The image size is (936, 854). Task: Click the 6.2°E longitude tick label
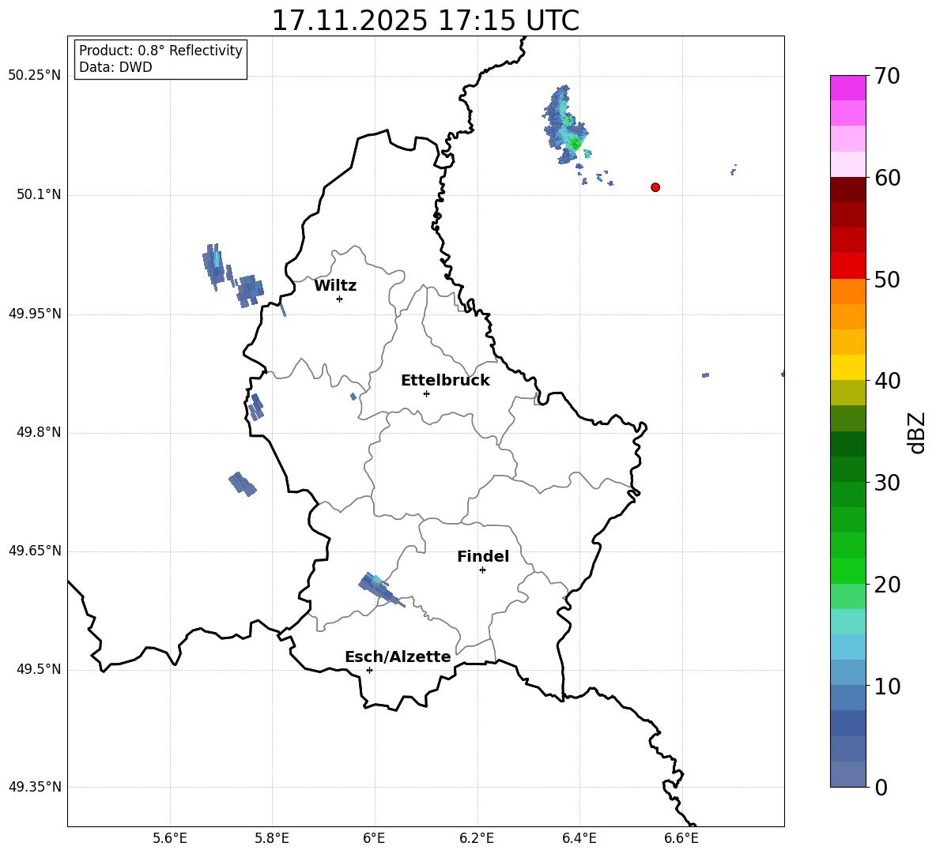477,838
